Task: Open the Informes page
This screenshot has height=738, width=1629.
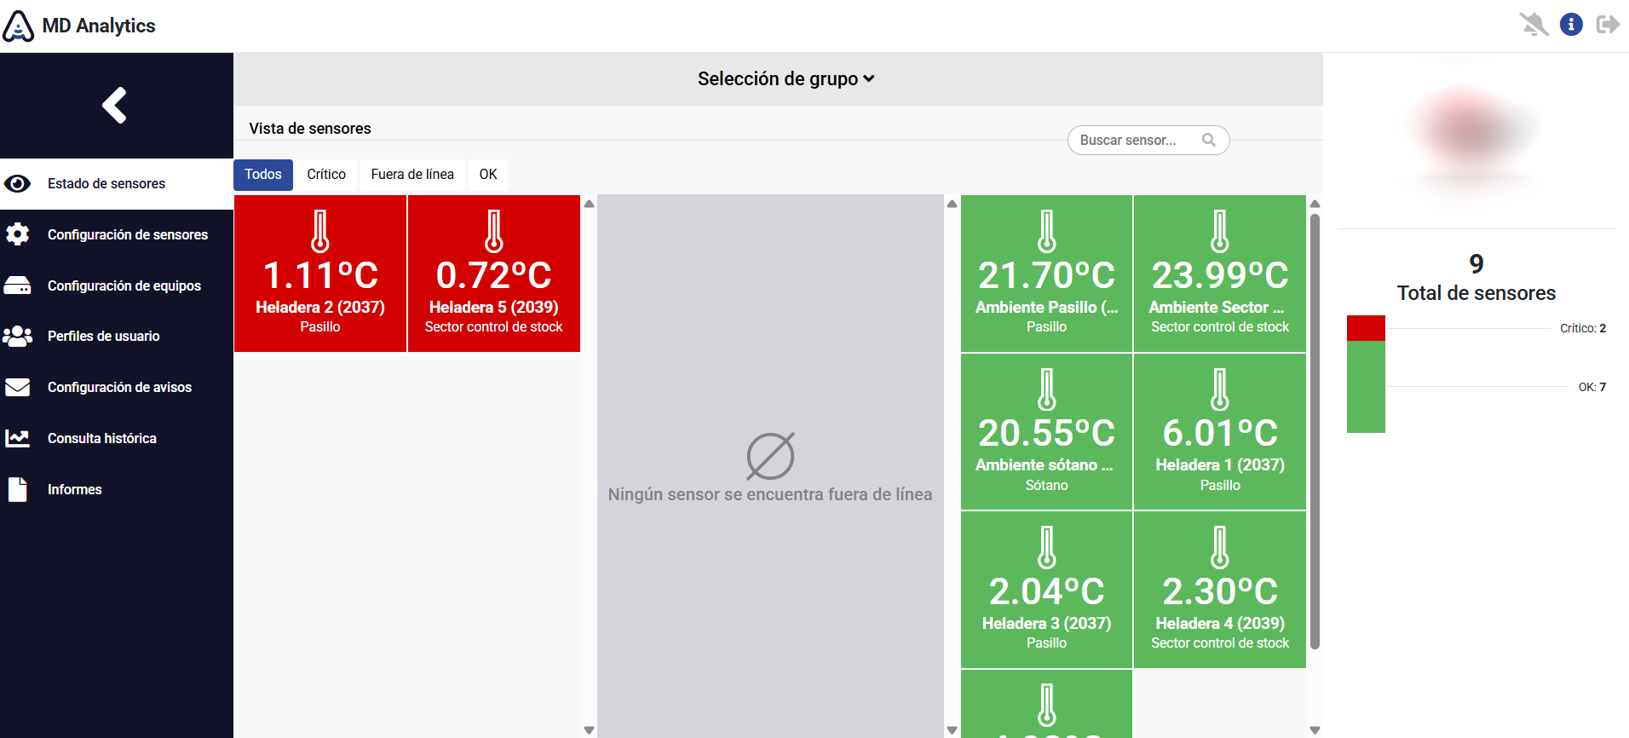Action: [117, 489]
